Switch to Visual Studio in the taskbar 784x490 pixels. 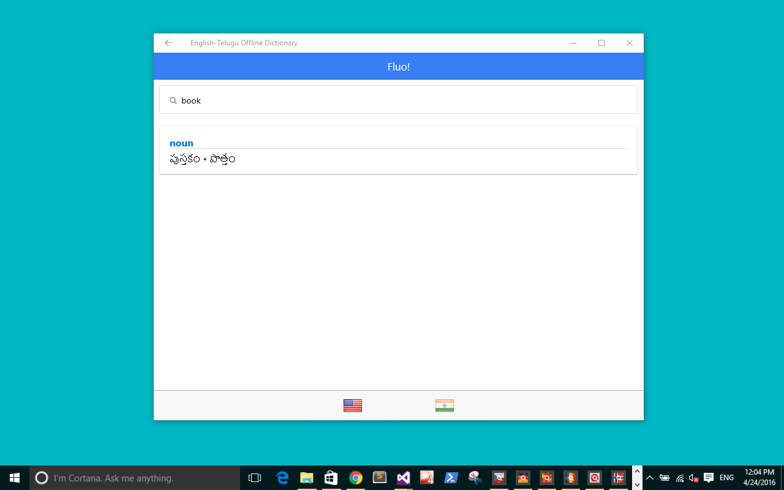403,478
